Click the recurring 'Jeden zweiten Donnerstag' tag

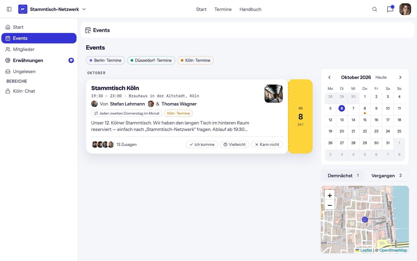coord(127,113)
